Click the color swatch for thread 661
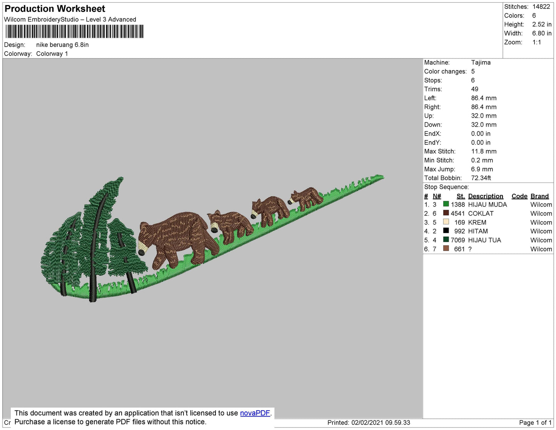Viewport: 556px width, 430px height. coord(446,248)
